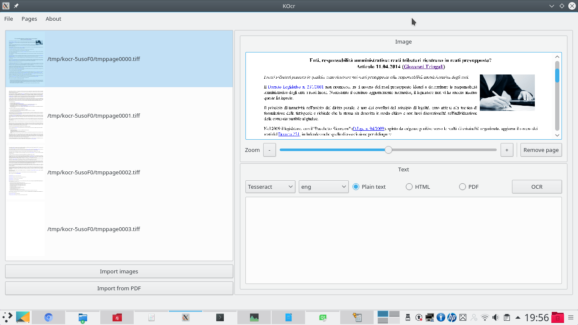Viewport: 578px width, 325px height.
Task: Open the Wi-Fi network tray icon
Action: (485, 317)
